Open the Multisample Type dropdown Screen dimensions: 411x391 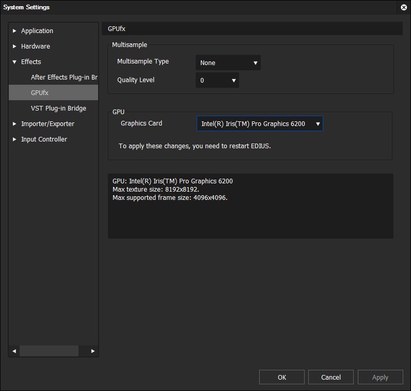tap(228, 62)
